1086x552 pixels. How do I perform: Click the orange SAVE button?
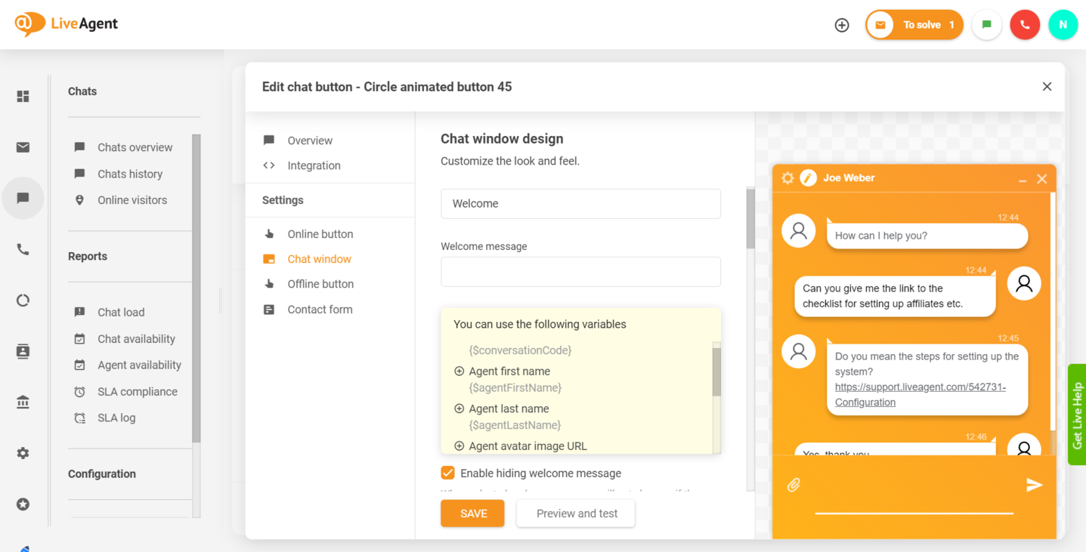(x=473, y=513)
